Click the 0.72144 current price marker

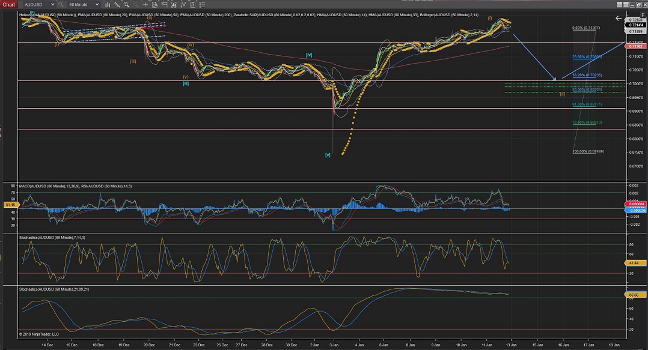click(635, 25)
